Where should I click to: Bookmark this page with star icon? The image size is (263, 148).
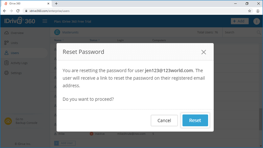pyautogui.click(x=250, y=11)
